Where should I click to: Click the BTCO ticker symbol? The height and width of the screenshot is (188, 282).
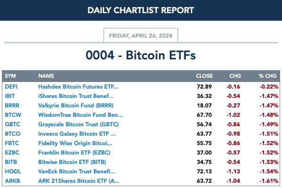[x=13, y=134]
